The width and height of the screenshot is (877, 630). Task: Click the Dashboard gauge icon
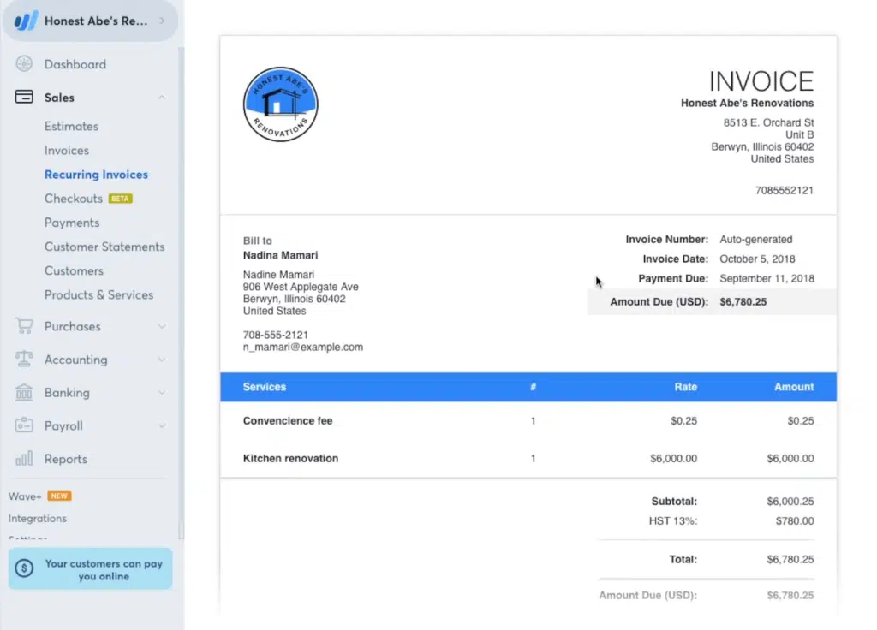[x=24, y=64]
